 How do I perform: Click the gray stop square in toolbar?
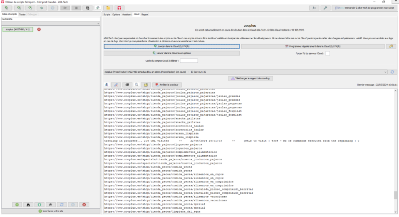(x=76, y=8)
